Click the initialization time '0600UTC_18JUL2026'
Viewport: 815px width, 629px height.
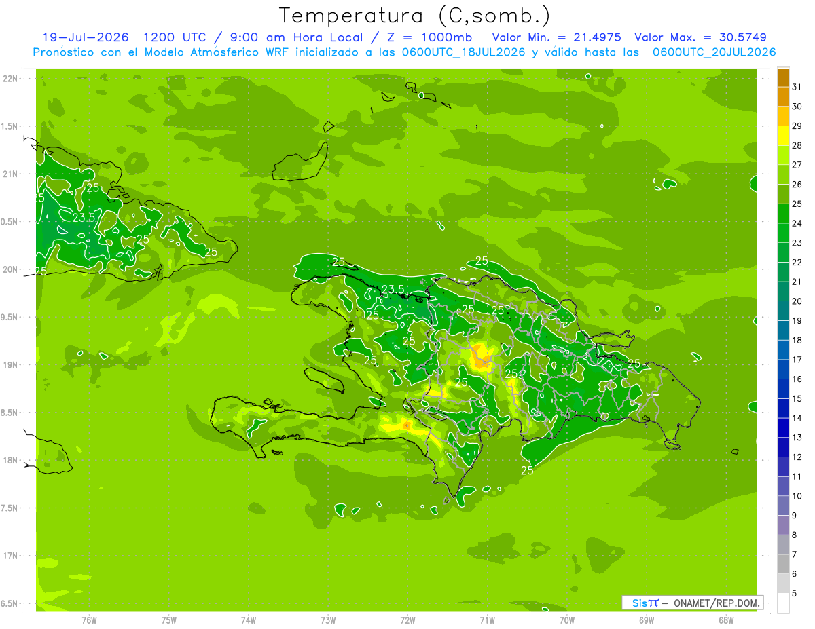click(x=462, y=52)
